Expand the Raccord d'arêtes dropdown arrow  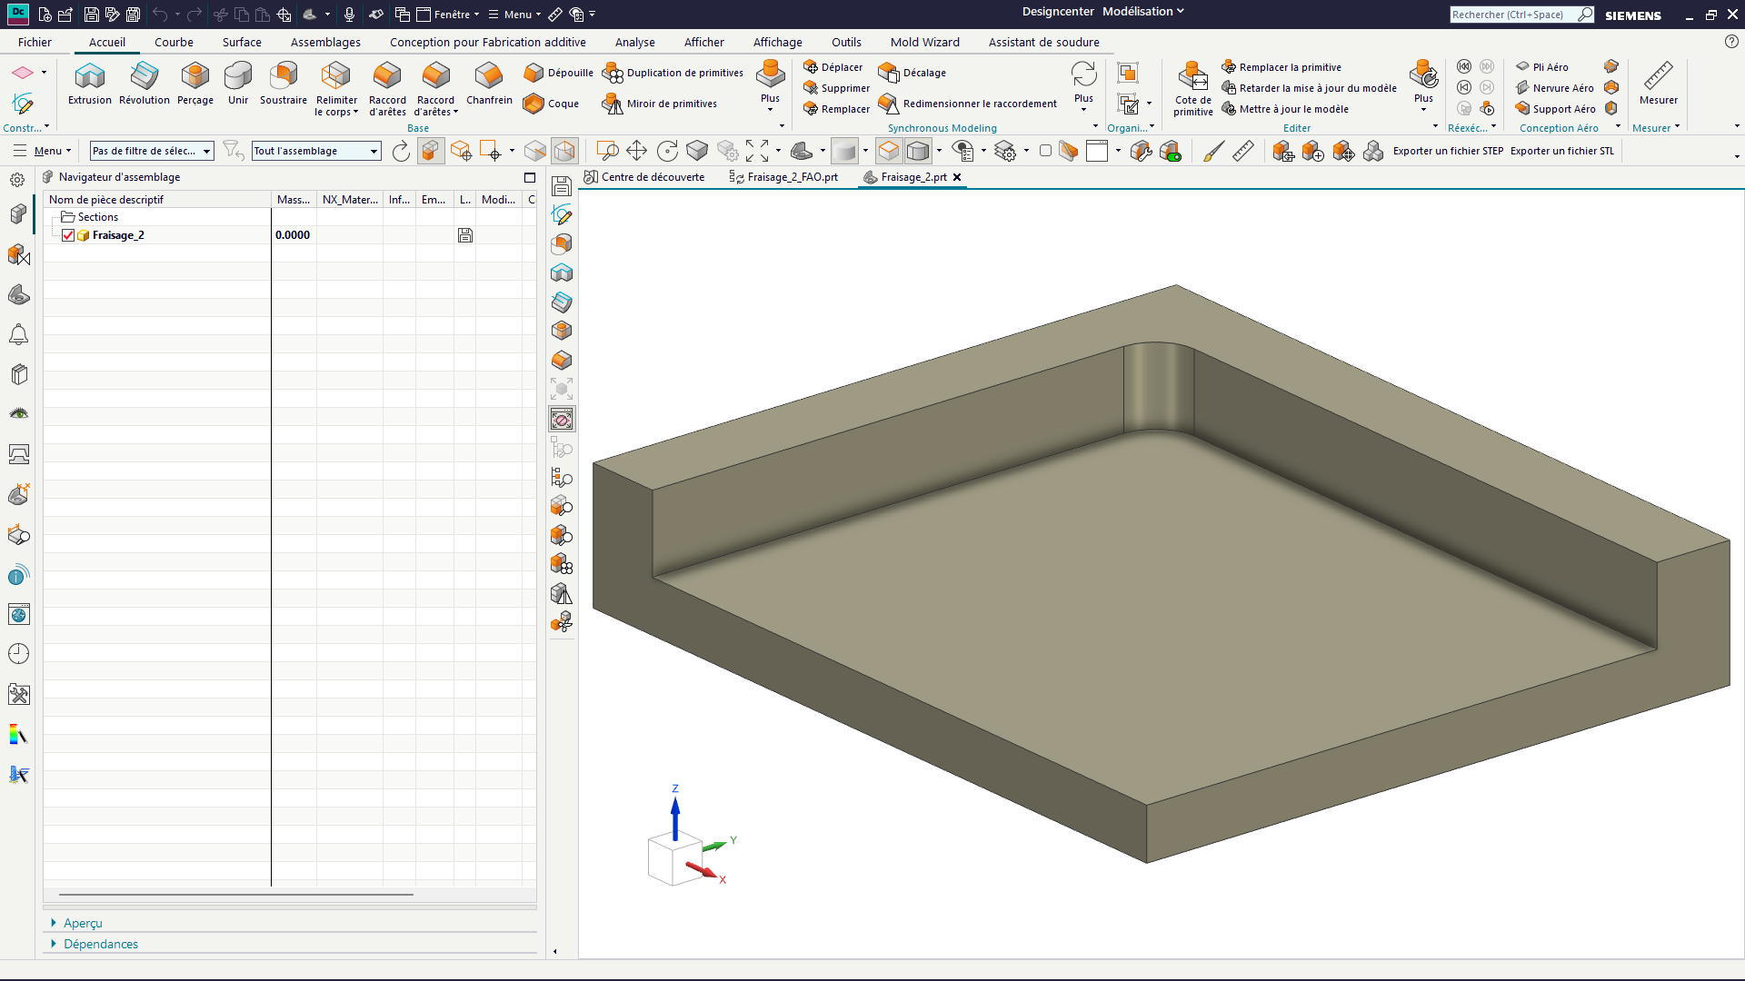pyautogui.click(x=455, y=113)
